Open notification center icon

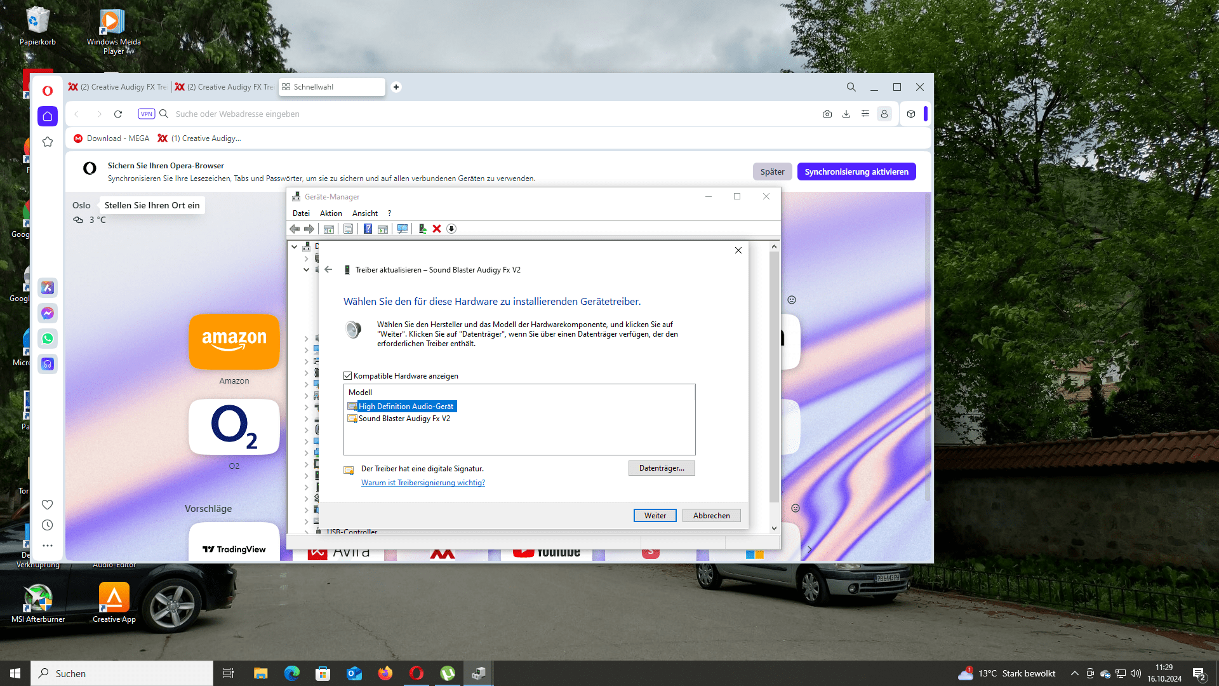click(x=1199, y=674)
